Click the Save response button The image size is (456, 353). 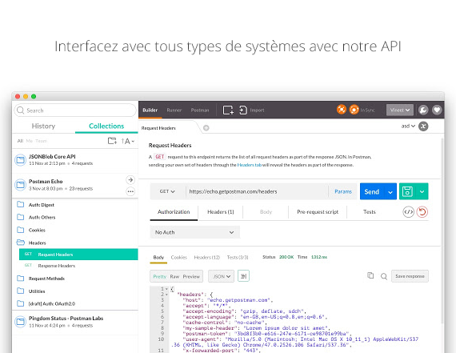point(410,276)
